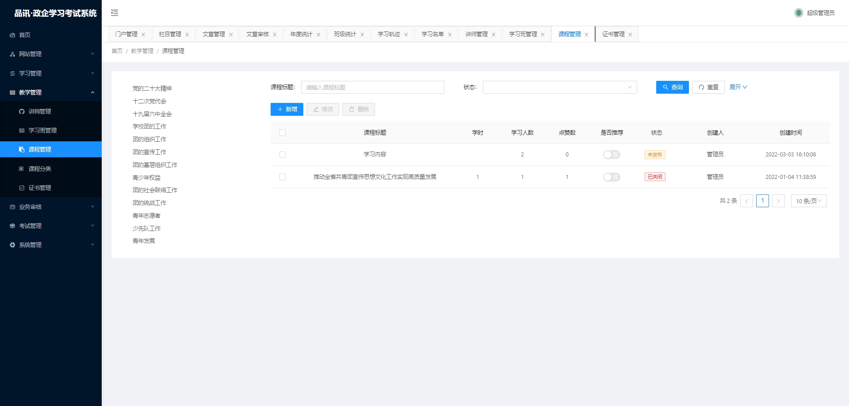
Task: Go to 首页 breadcrumb link
Action: (x=117, y=51)
